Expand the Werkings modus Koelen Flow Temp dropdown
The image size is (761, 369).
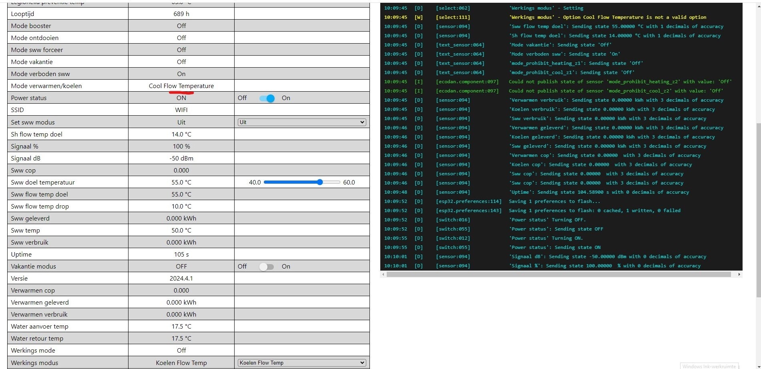click(x=302, y=363)
